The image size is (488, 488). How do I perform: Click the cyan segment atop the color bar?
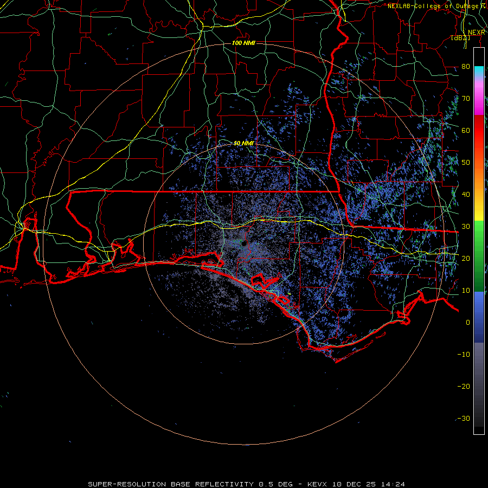click(x=479, y=71)
